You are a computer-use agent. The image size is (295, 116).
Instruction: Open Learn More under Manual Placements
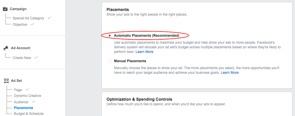(x=230, y=73)
